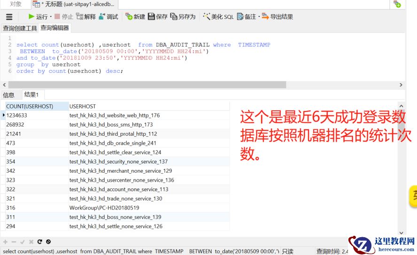Screen dimensions: 417x255
Task: Switch to 查询创建工具 tab
Action: [x=20, y=28]
